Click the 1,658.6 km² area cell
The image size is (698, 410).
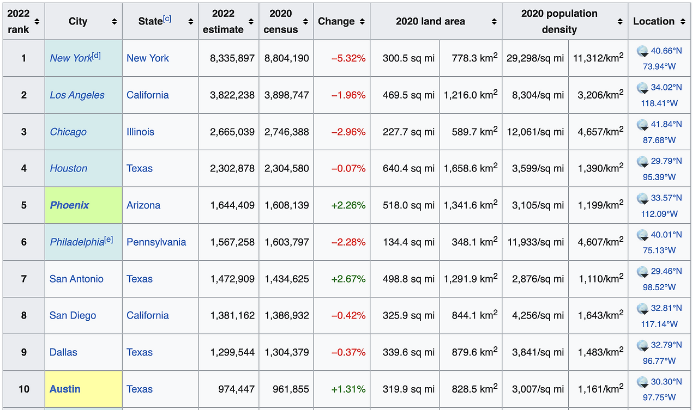point(471,168)
